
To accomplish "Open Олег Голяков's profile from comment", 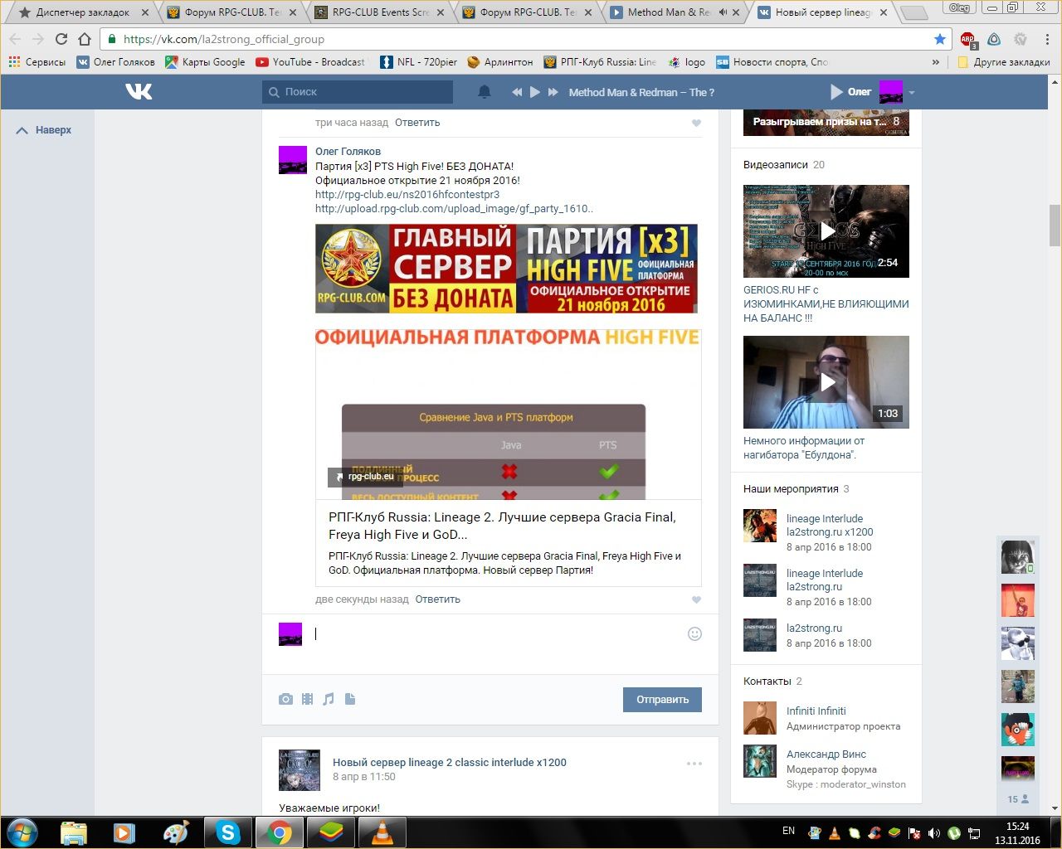I will (348, 152).
